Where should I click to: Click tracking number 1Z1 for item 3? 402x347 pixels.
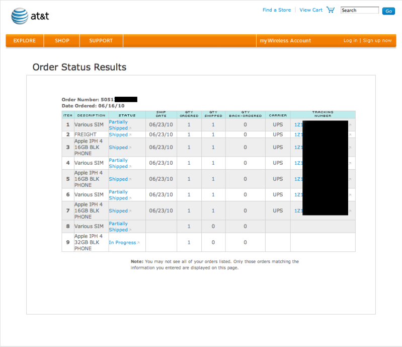298,148
